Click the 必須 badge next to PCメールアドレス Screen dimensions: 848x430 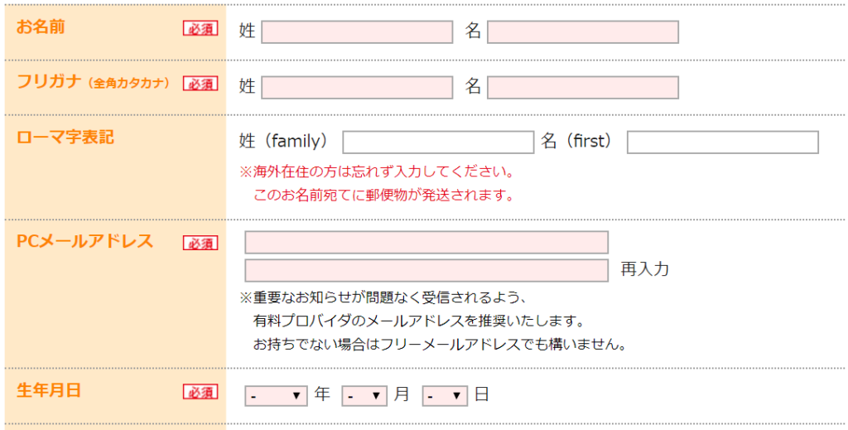tap(200, 244)
